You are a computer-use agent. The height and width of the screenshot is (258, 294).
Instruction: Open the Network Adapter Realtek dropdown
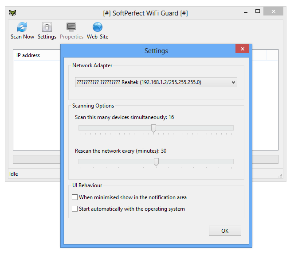156,82
